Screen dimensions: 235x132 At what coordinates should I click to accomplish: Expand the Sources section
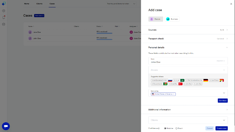tap(188, 30)
